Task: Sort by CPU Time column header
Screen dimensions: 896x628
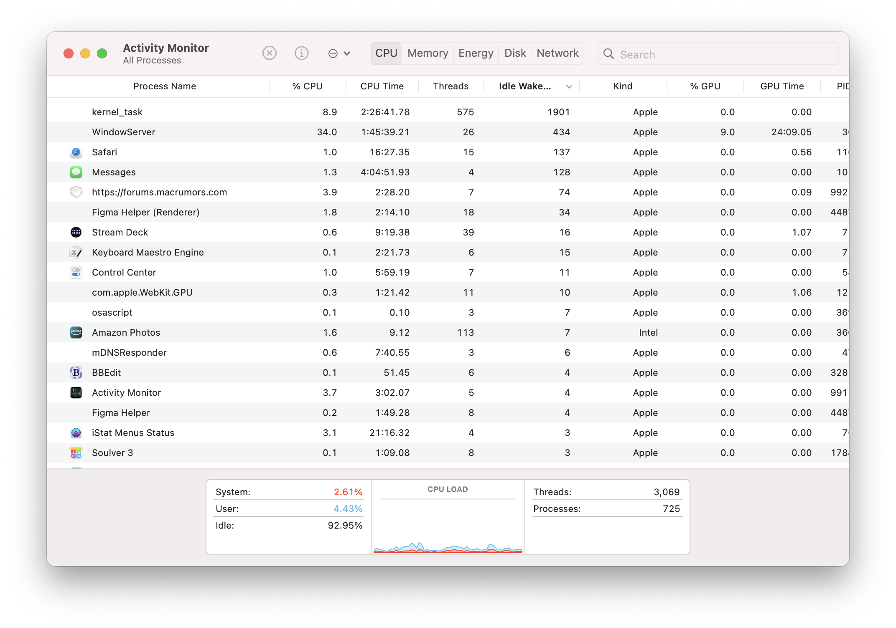Action: (x=382, y=86)
